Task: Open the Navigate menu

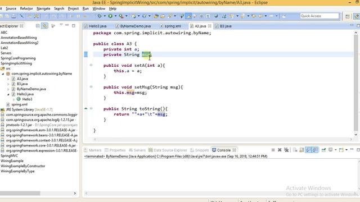Action: pos(43,8)
